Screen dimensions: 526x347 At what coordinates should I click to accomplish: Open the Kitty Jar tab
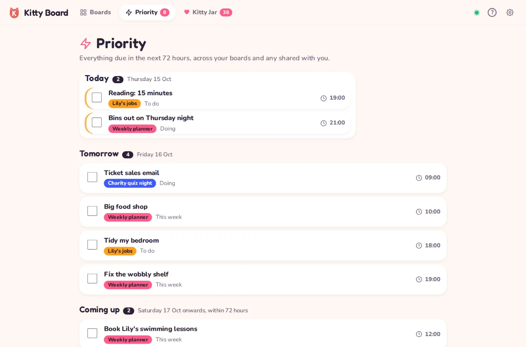(x=208, y=12)
